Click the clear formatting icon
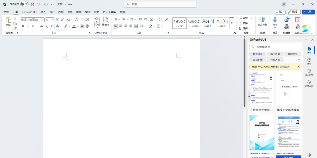This screenshot has width=317, height=158. tap(77, 20)
